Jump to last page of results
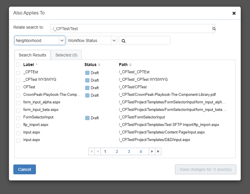250x194 pixels. (158, 151)
